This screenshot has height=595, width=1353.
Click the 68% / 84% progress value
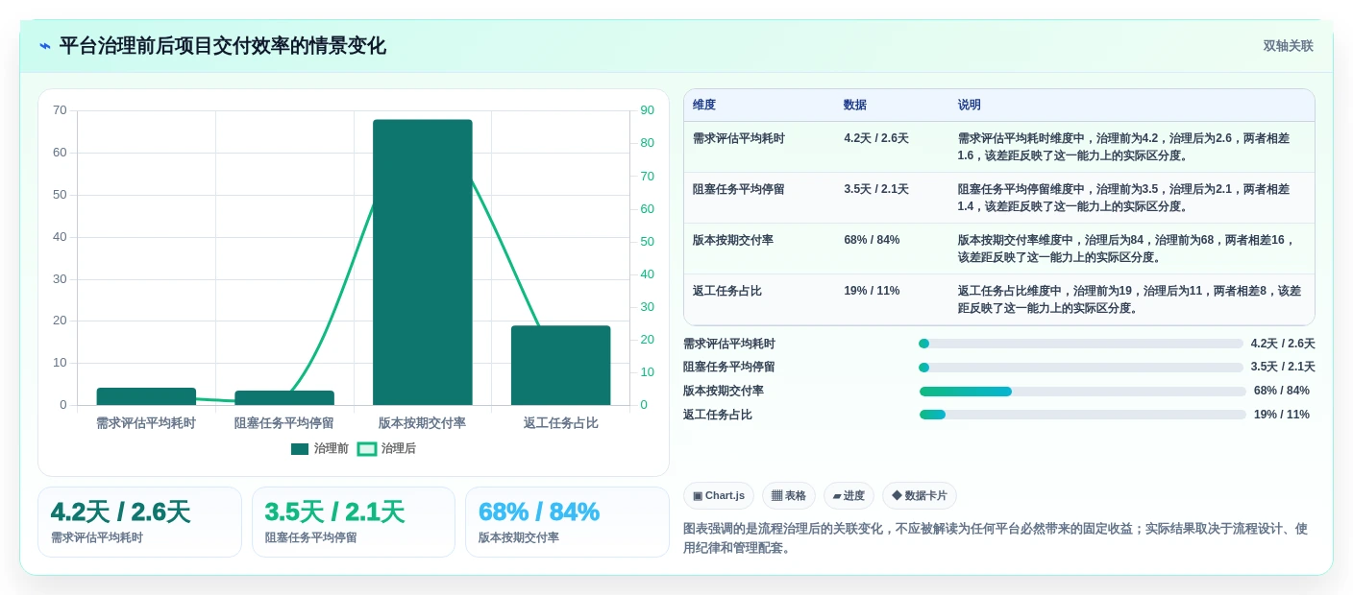pos(1282,392)
